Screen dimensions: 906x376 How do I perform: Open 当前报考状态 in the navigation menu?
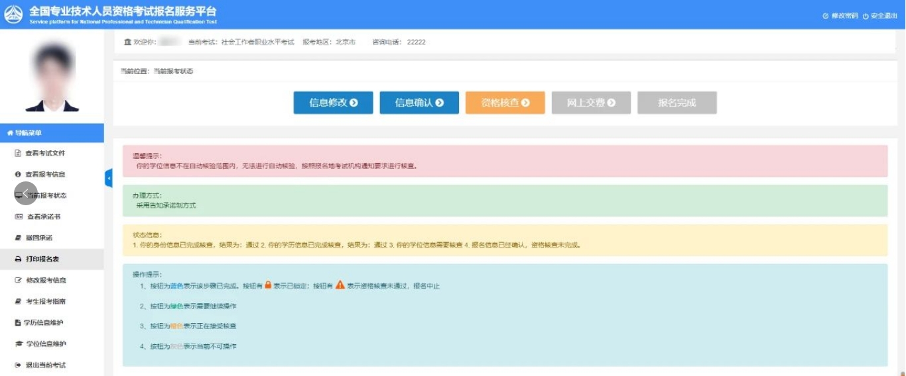click(52, 195)
